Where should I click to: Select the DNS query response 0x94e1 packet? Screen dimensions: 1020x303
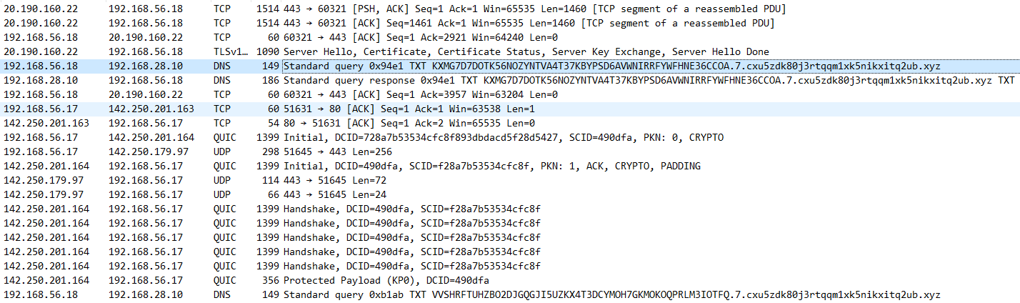pyautogui.click(x=510, y=80)
